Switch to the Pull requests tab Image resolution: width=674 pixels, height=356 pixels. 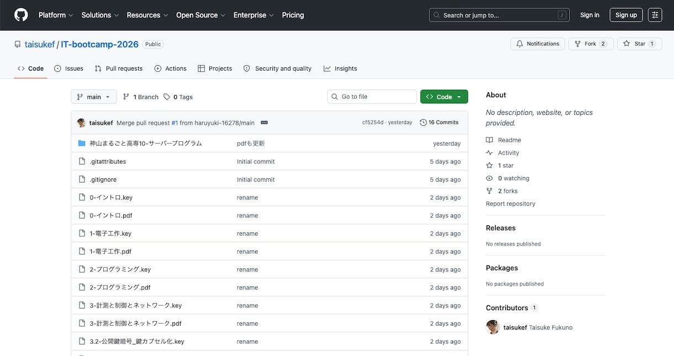[x=118, y=68]
